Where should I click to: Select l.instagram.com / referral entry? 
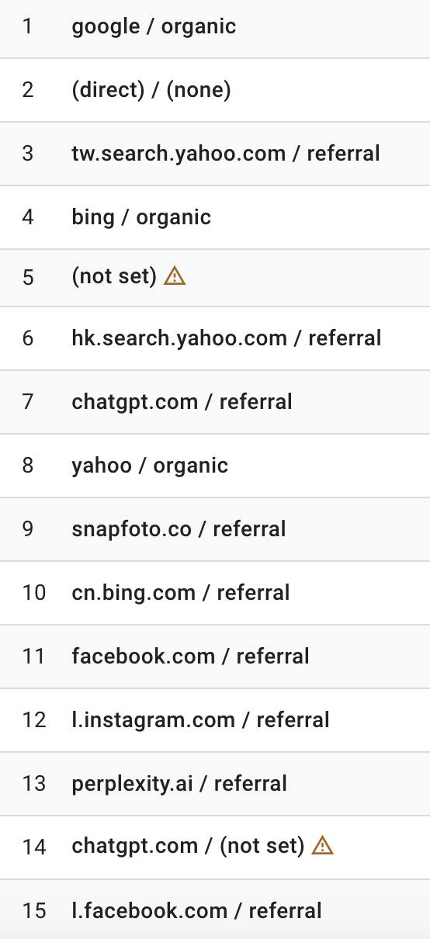[215, 720]
